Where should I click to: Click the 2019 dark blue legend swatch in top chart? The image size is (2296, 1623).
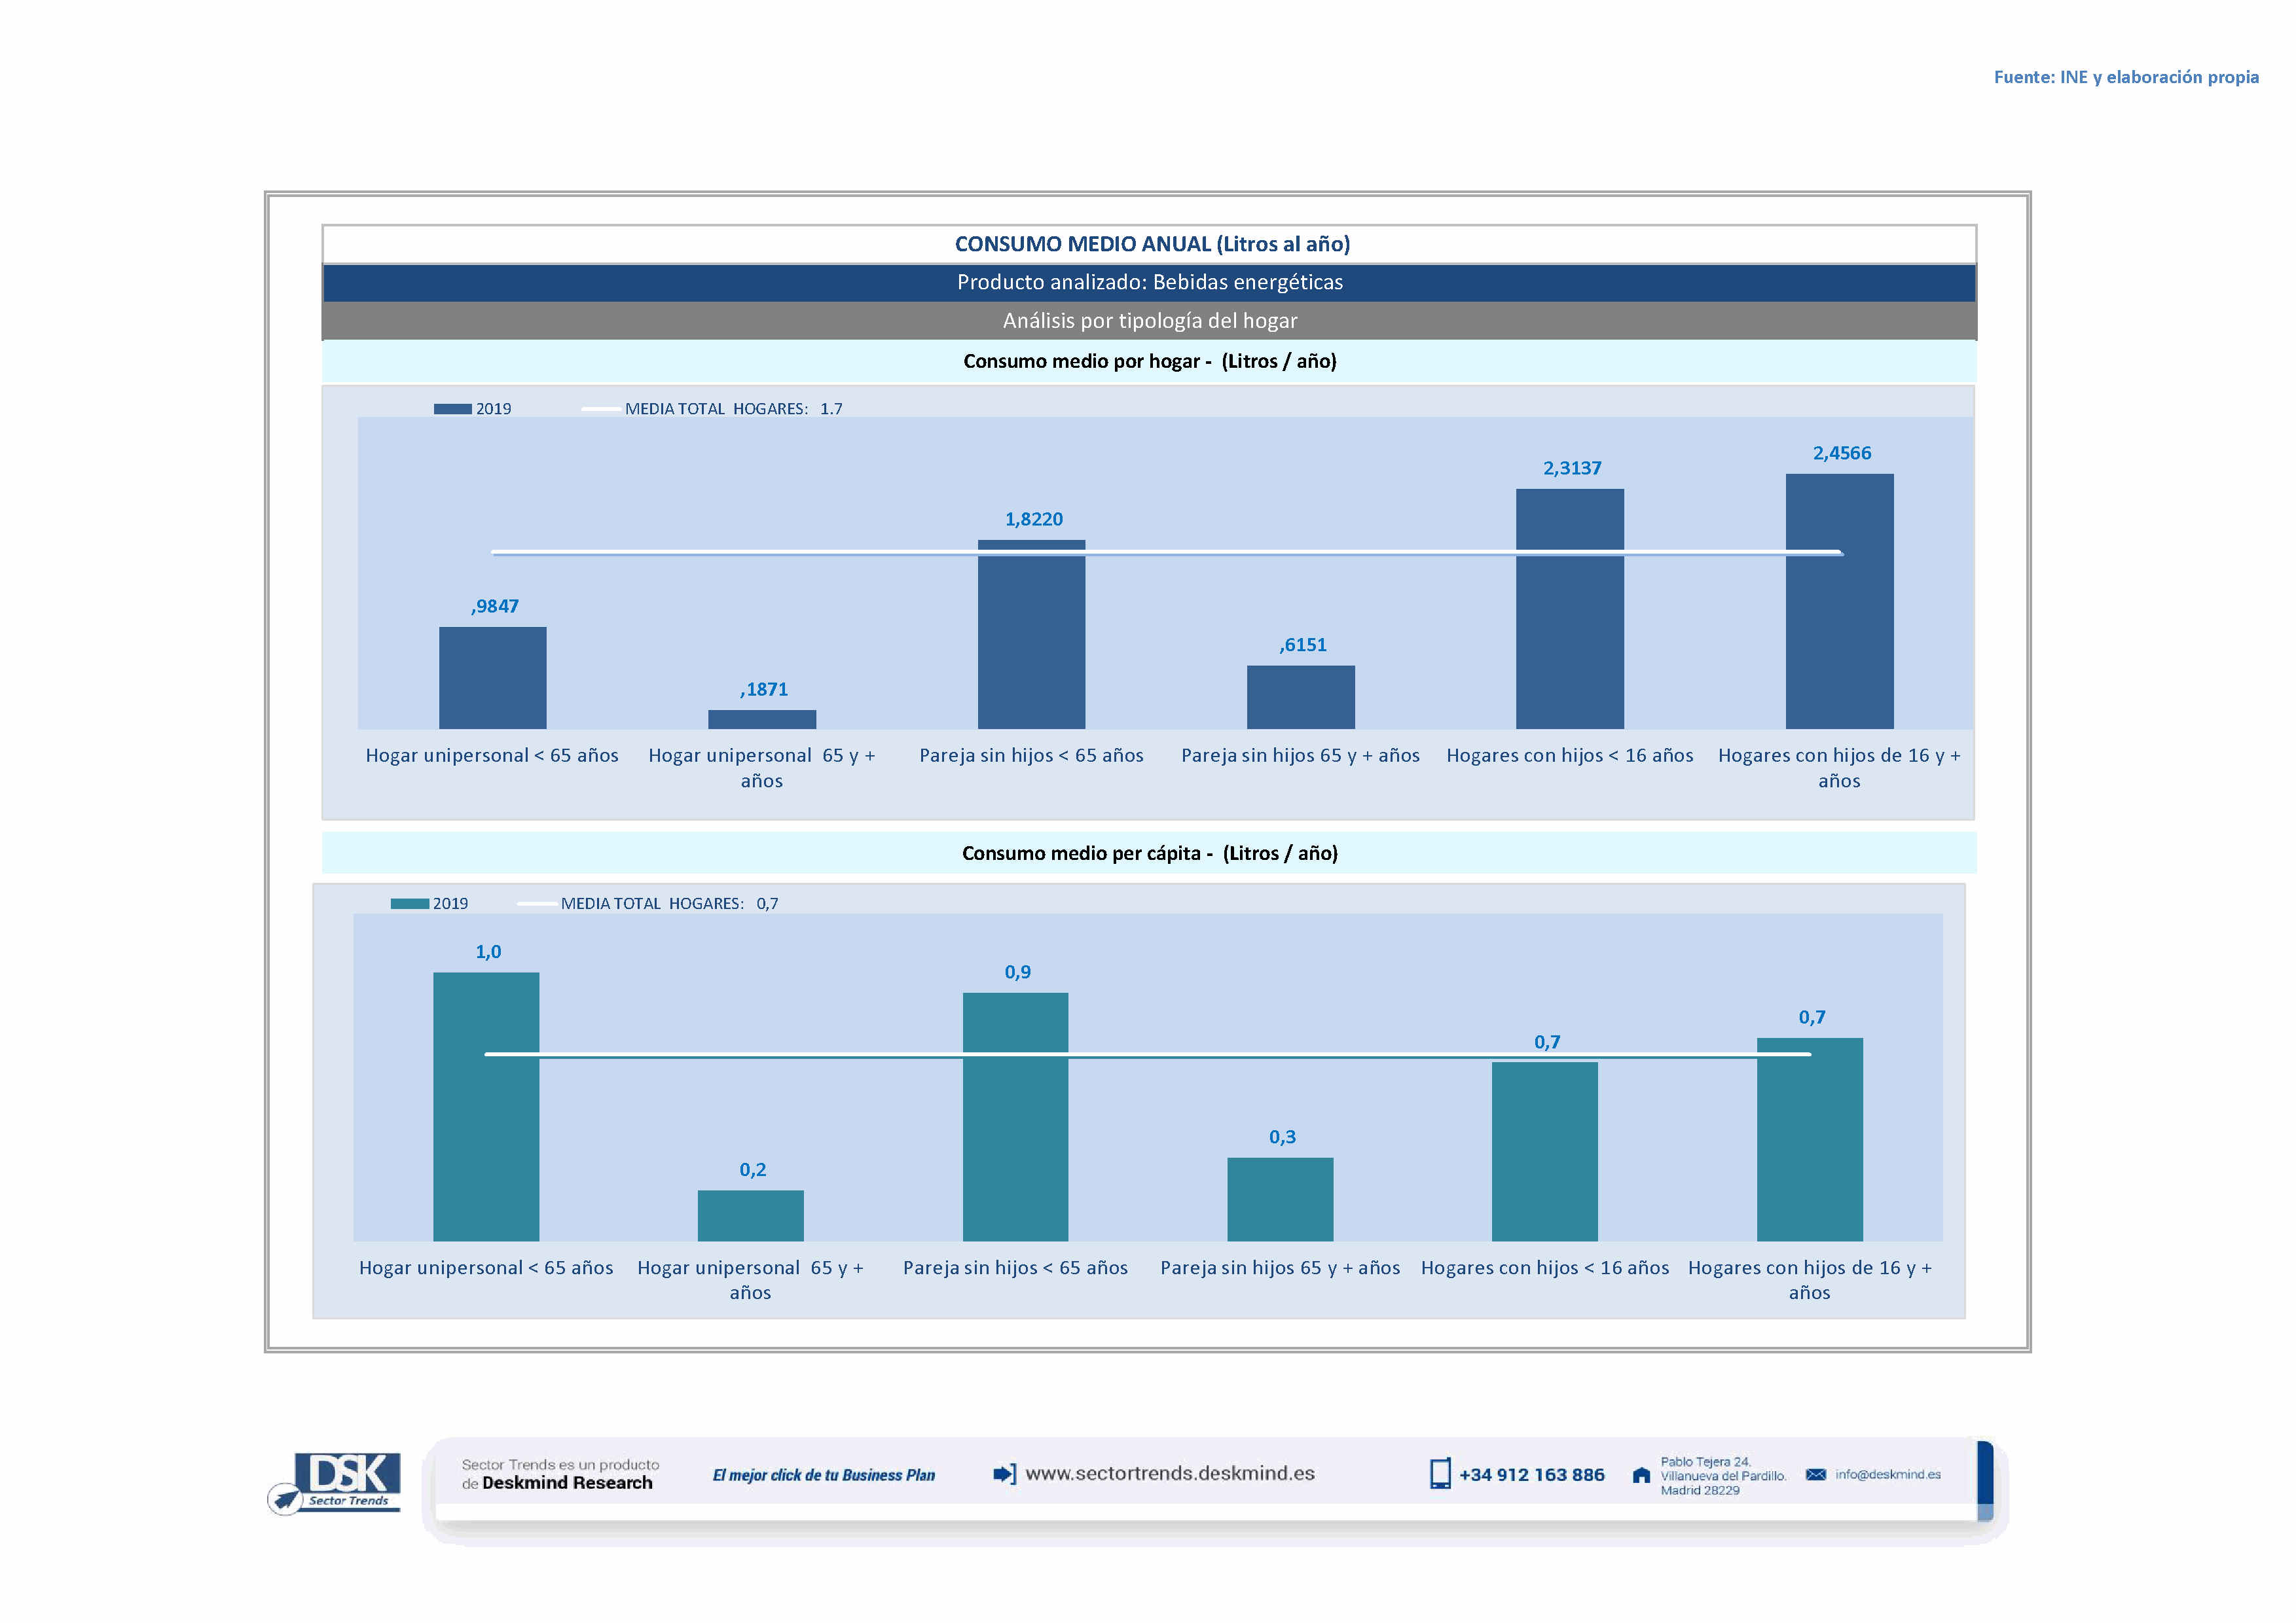[x=452, y=409]
